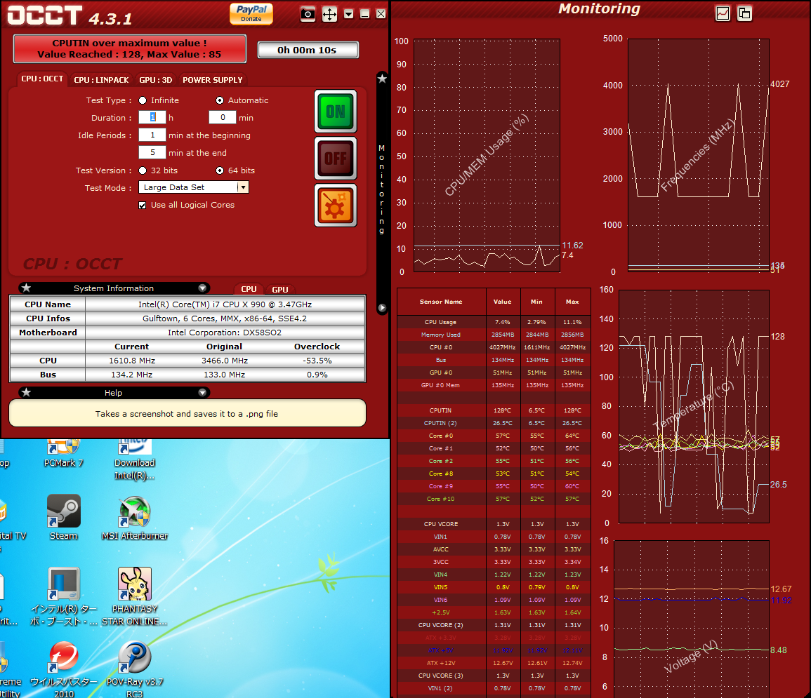The height and width of the screenshot is (698, 811).
Task: Select the CPU Usage sensor row
Action: point(494,322)
